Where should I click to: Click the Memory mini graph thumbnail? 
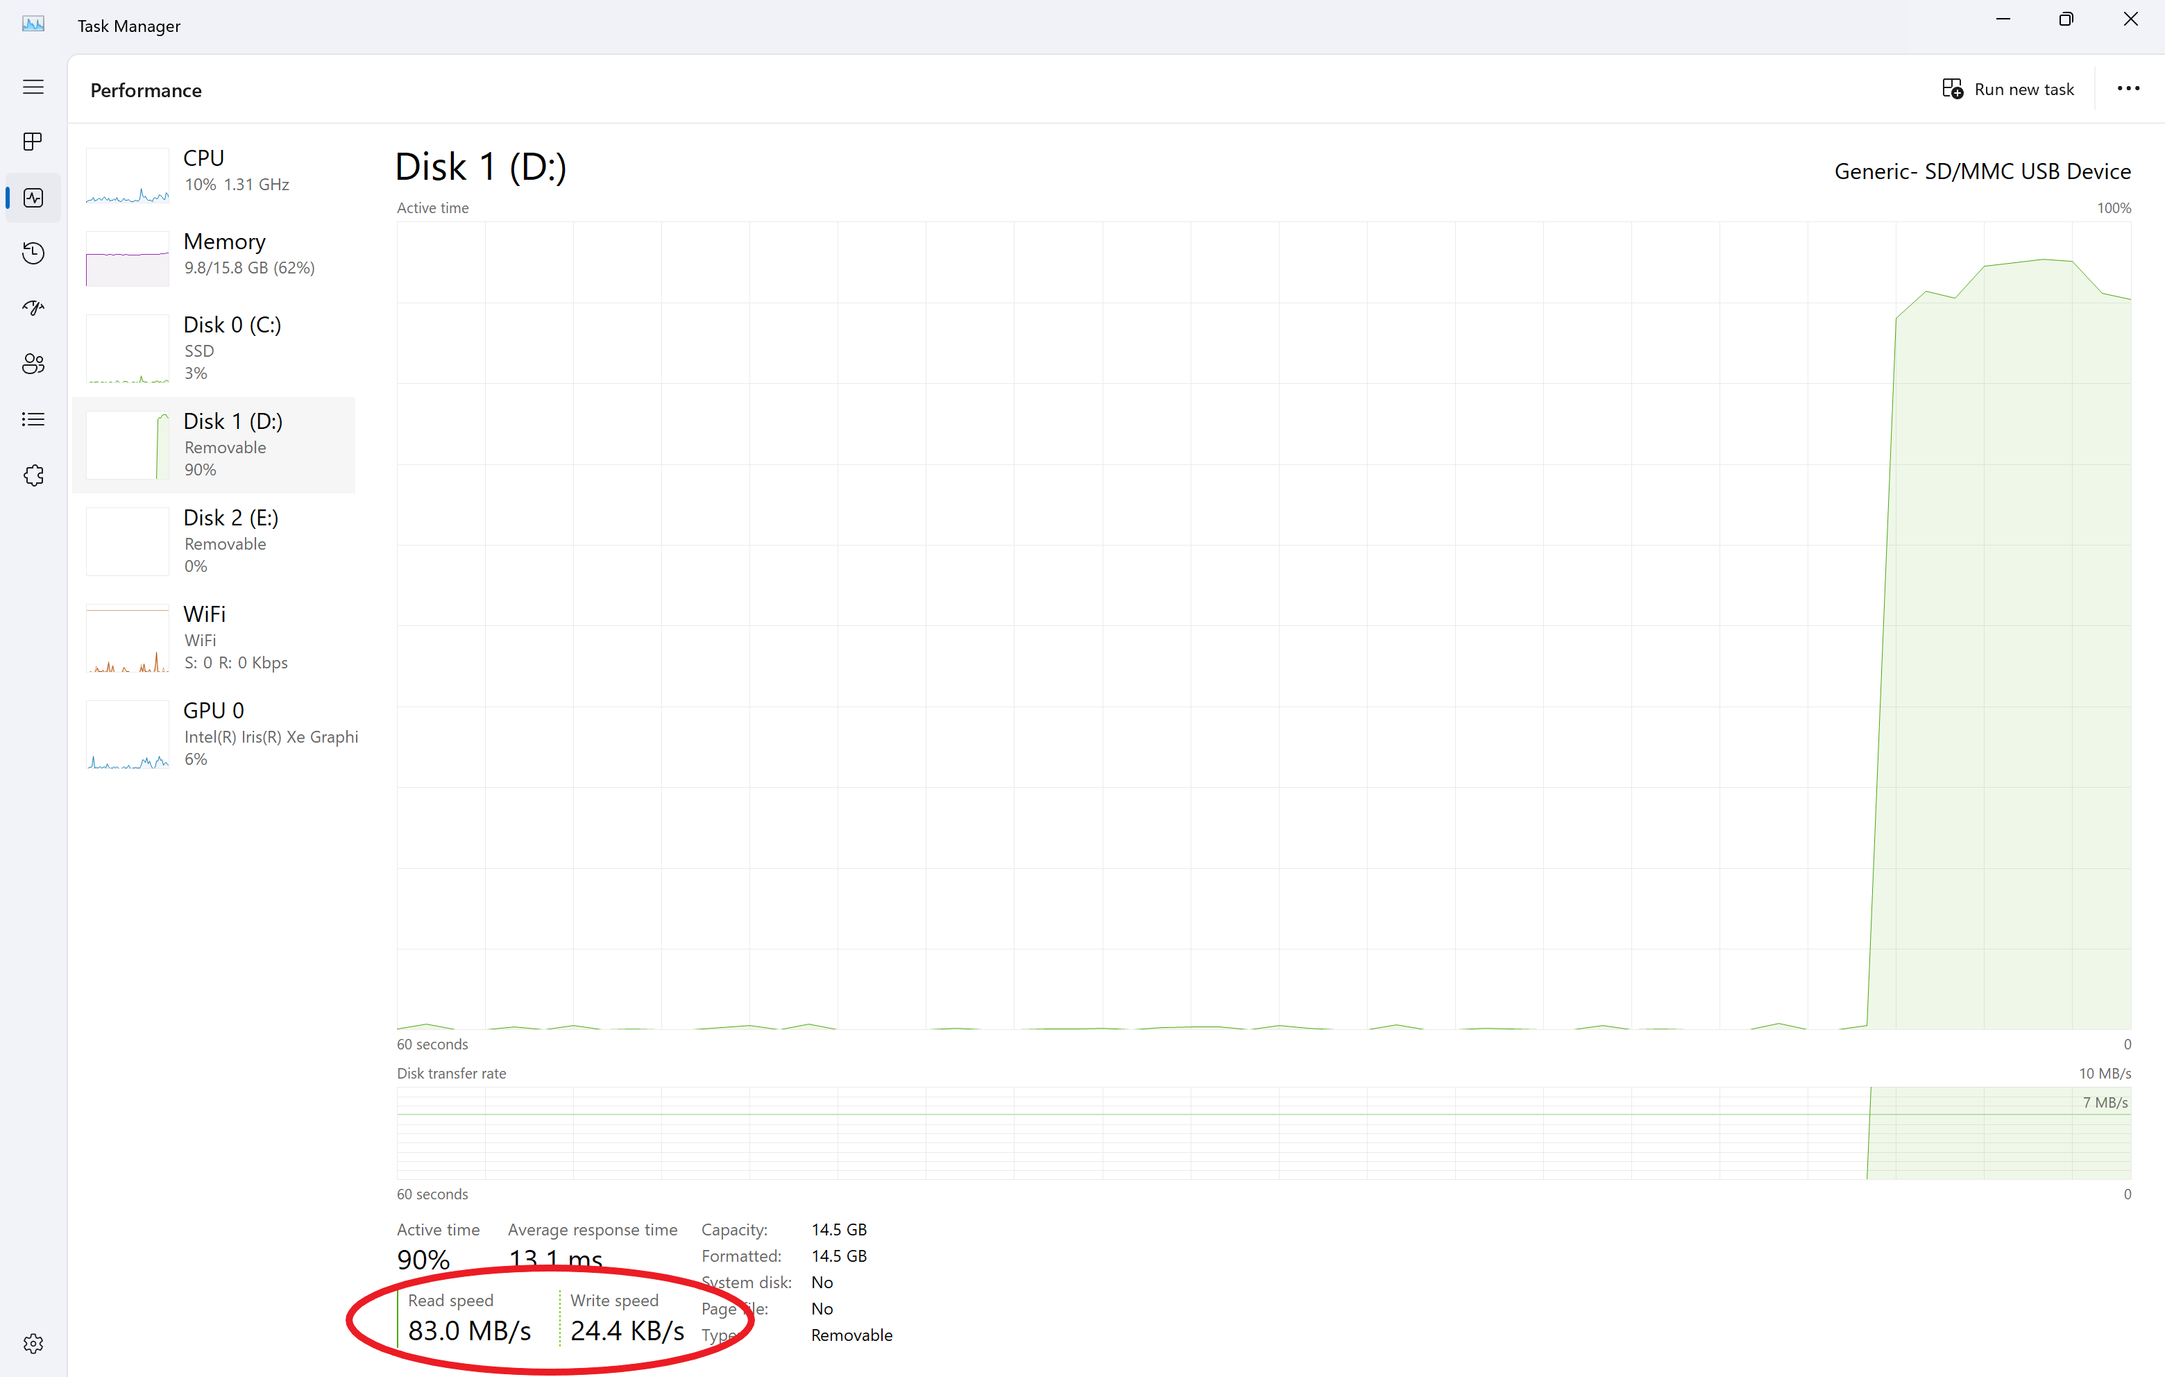pyautogui.click(x=128, y=259)
